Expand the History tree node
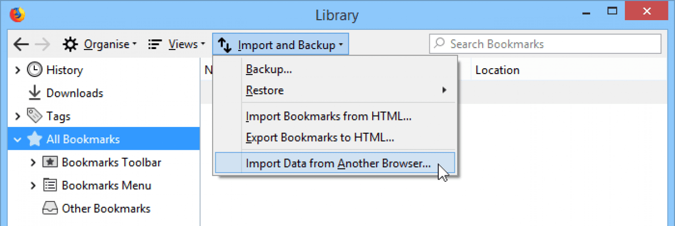 [x=18, y=70]
